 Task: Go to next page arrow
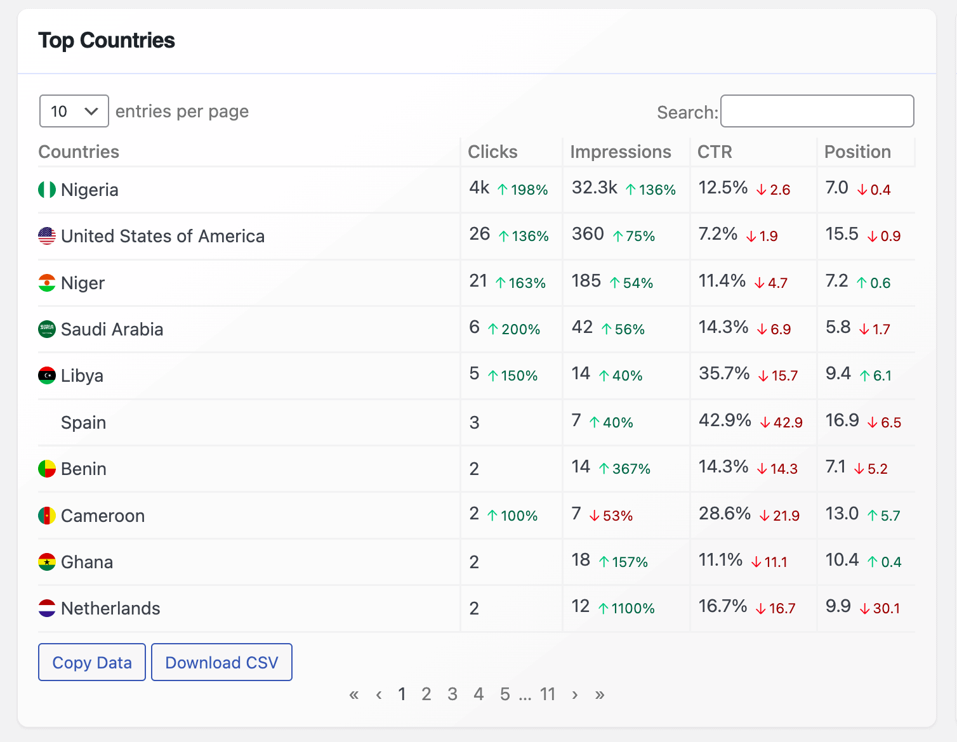tap(575, 694)
